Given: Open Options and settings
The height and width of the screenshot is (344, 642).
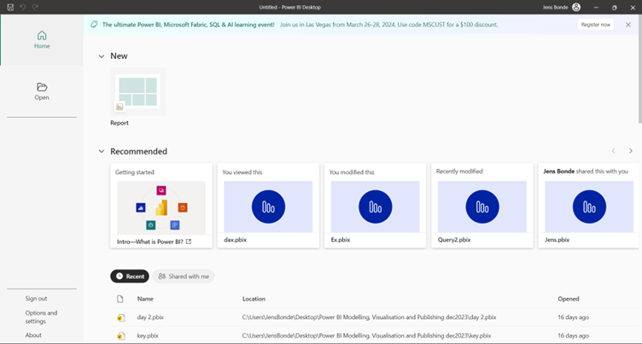Looking at the screenshot, I should tap(41, 317).
